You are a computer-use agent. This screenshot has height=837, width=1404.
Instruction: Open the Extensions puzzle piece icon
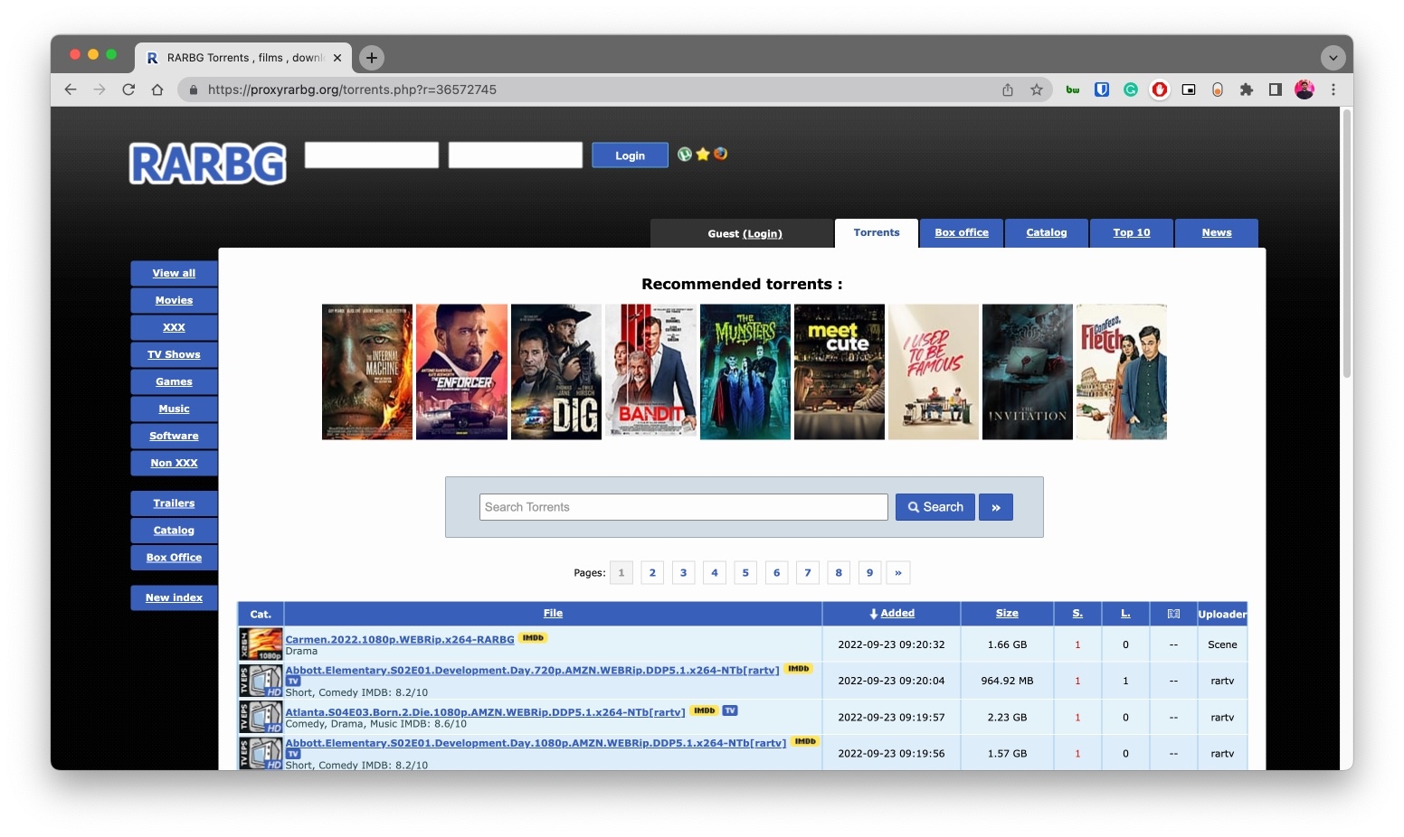1247,89
